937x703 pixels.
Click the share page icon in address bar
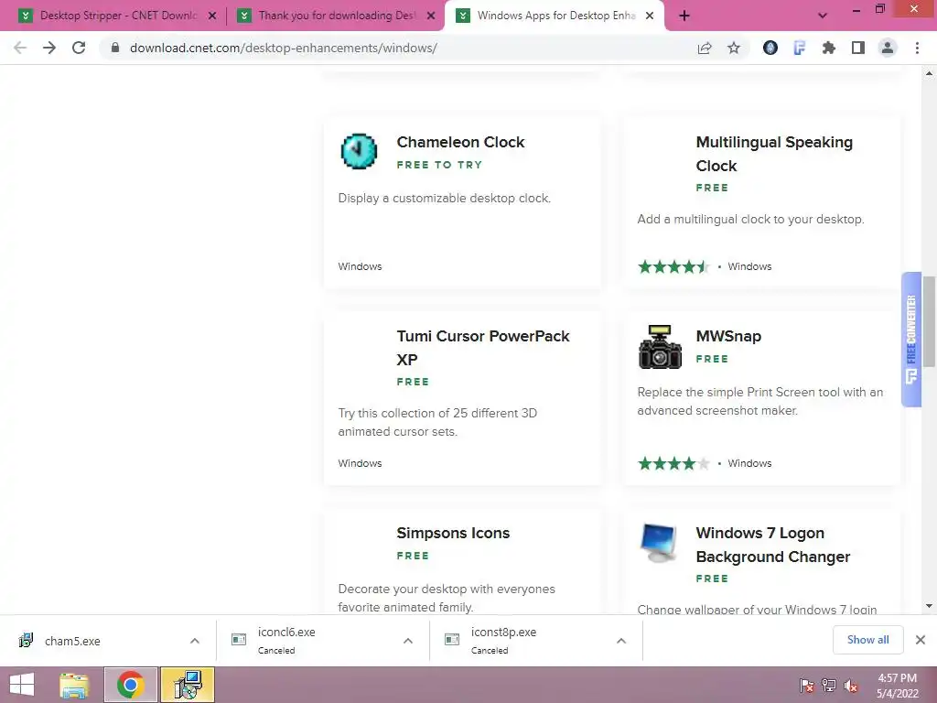pyautogui.click(x=705, y=48)
